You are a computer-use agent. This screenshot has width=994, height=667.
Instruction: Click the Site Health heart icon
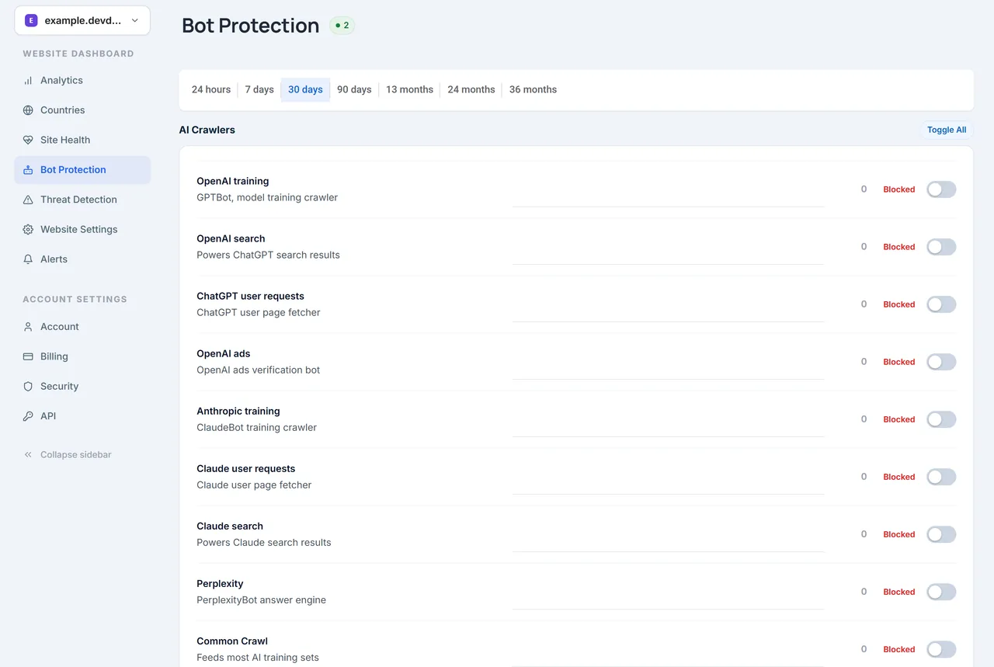(x=28, y=140)
